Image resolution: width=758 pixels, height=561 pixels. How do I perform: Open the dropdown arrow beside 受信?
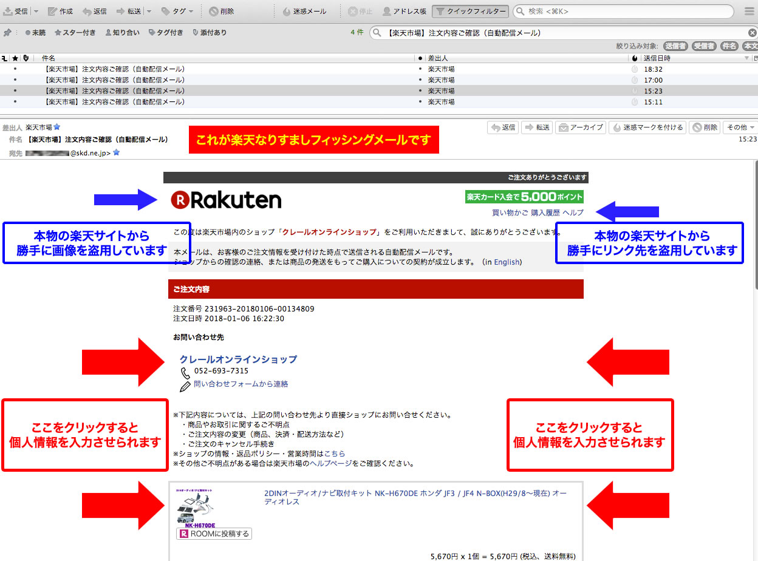pos(35,12)
